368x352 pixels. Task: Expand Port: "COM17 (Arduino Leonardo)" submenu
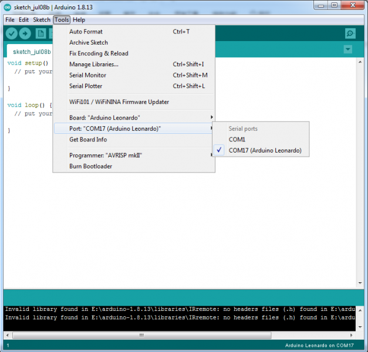pos(134,128)
